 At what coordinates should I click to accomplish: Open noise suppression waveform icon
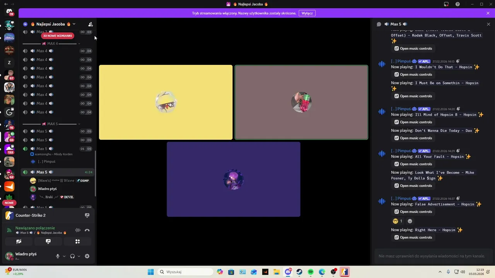78,230
